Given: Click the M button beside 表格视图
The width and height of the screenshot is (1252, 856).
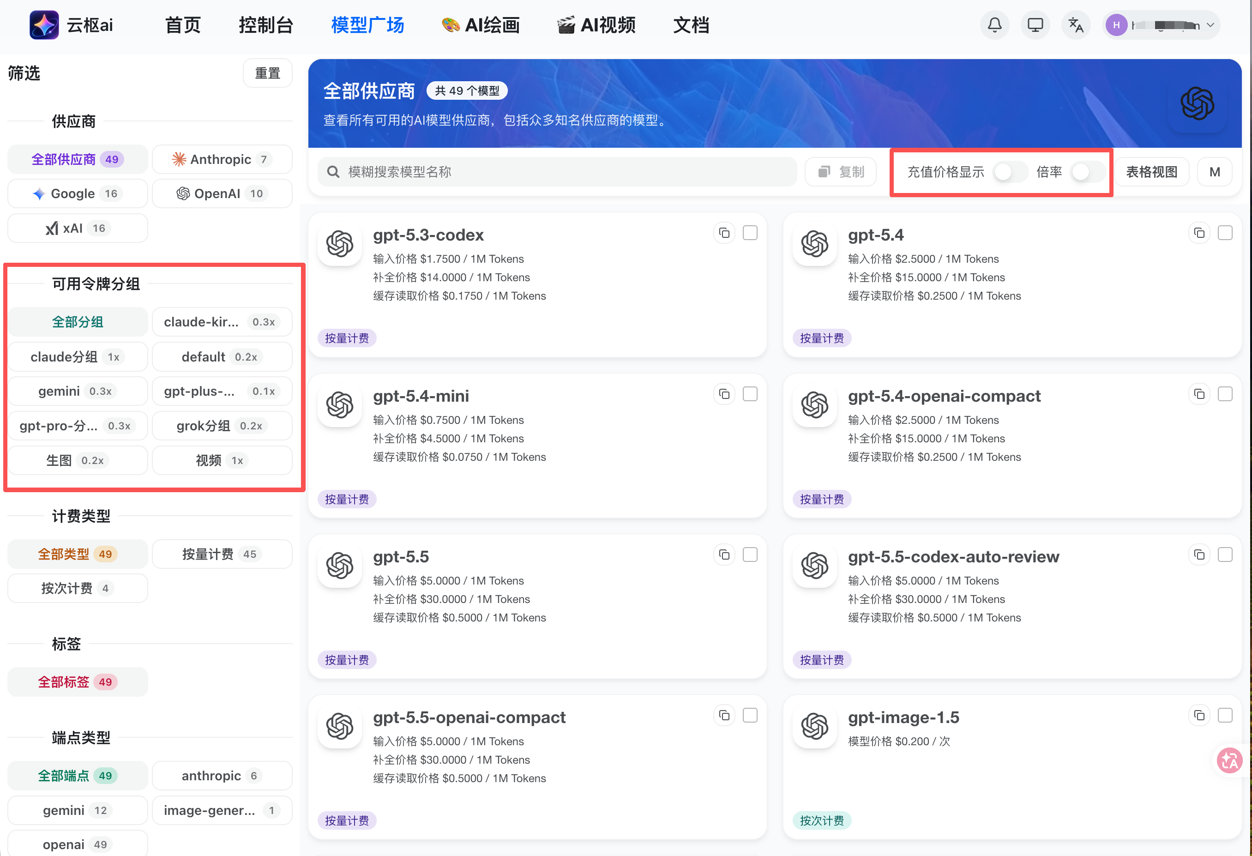Looking at the screenshot, I should click(x=1214, y=172).
